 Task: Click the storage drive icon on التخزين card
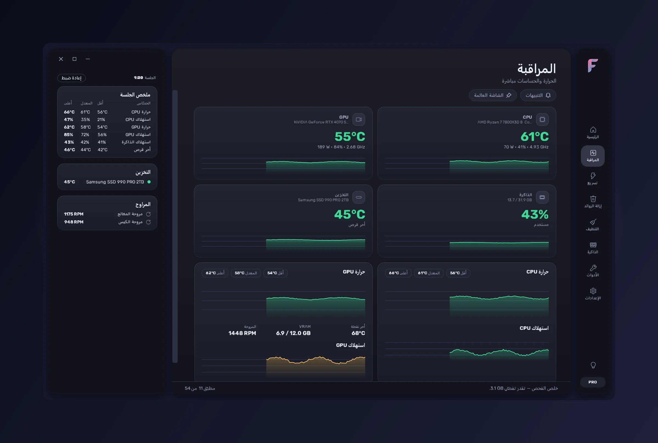pyautogui.click(x=359, y=197)
